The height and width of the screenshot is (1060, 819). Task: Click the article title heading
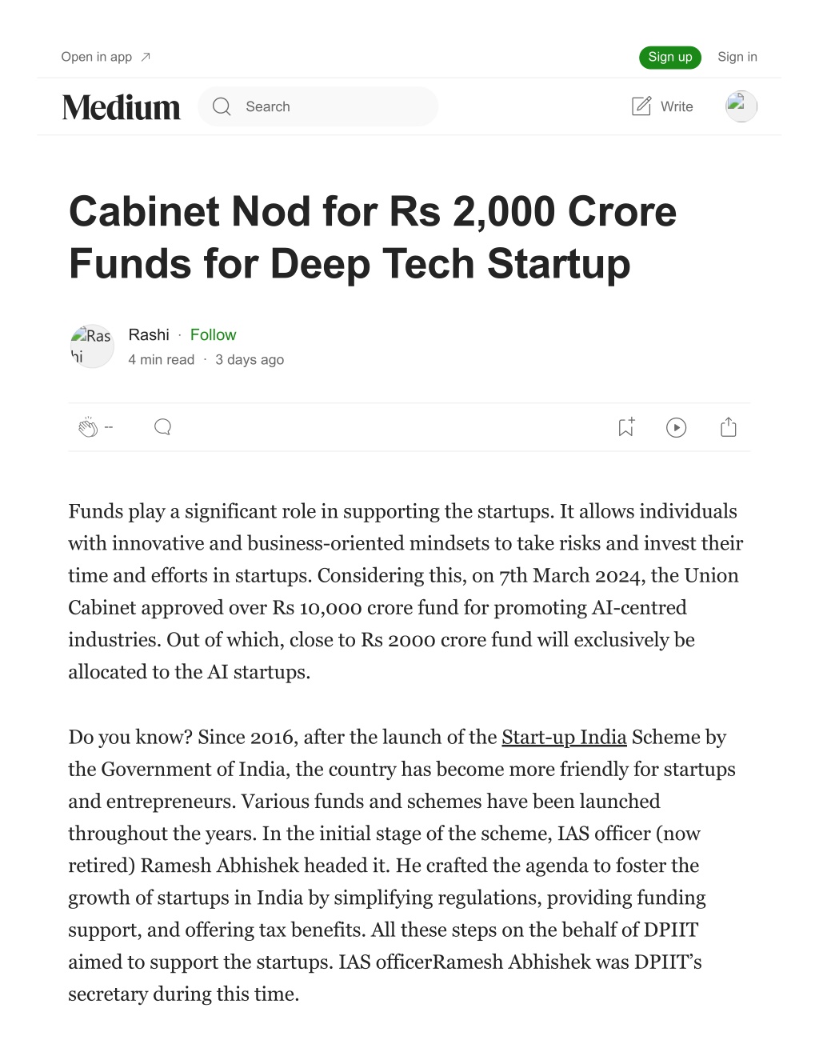coord(373,238)
